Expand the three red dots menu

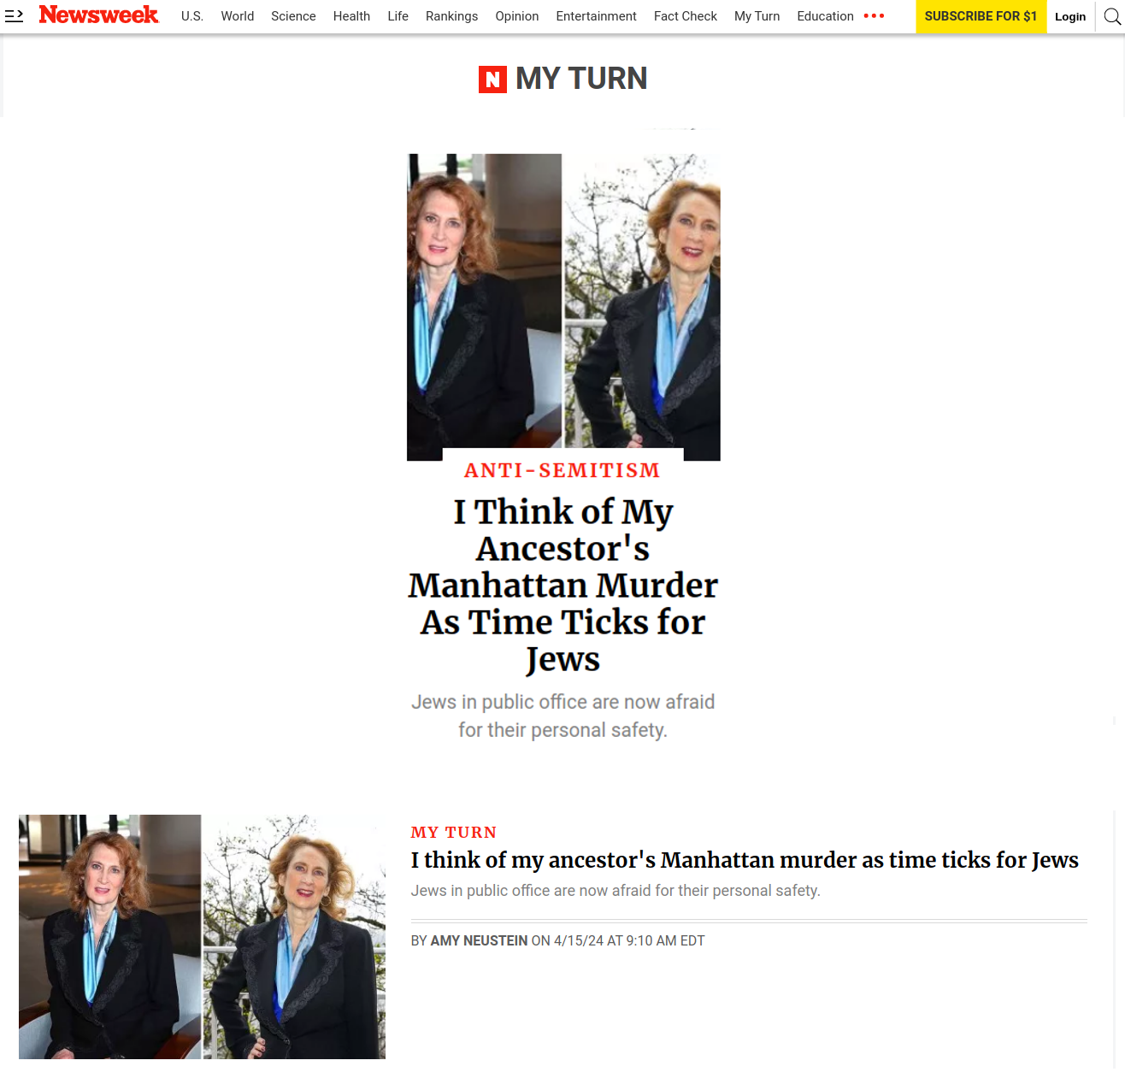[x=874, y=16]
